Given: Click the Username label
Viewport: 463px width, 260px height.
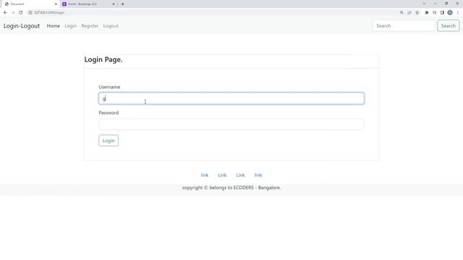Looking at the screenshot, I should (x=109, y=87).
